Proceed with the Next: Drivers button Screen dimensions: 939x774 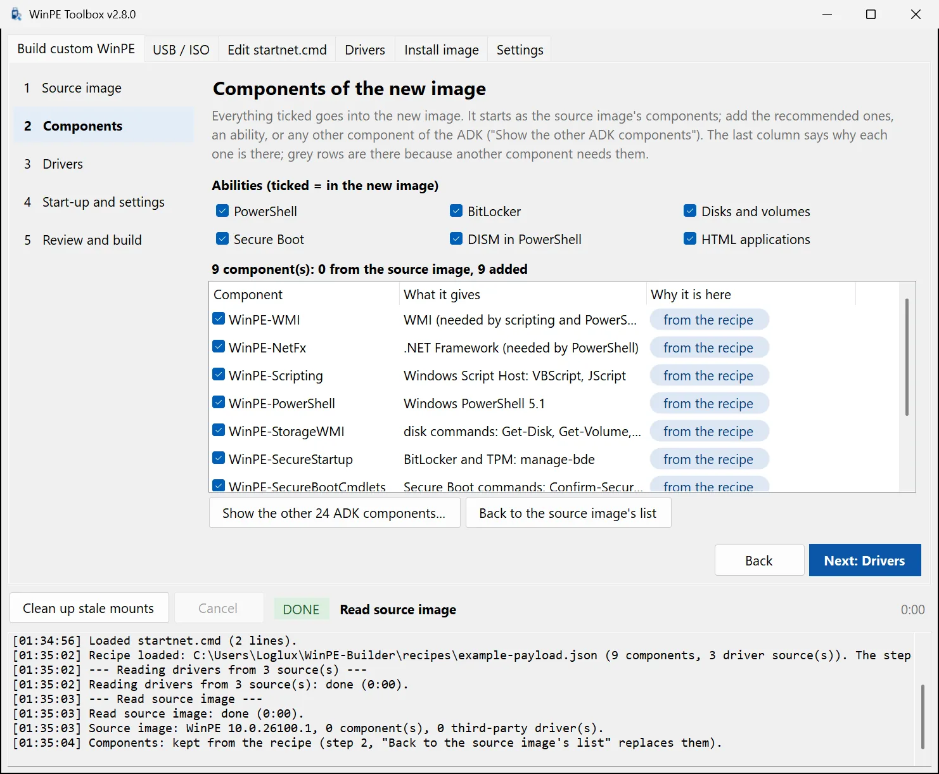pos(865,560)
